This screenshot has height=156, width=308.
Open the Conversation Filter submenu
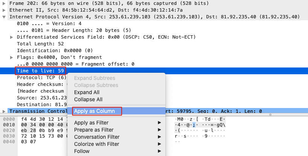click(x=97, y=137)
